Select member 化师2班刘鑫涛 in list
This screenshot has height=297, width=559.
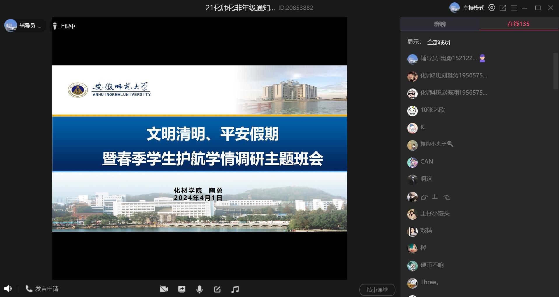pos(453,76)
